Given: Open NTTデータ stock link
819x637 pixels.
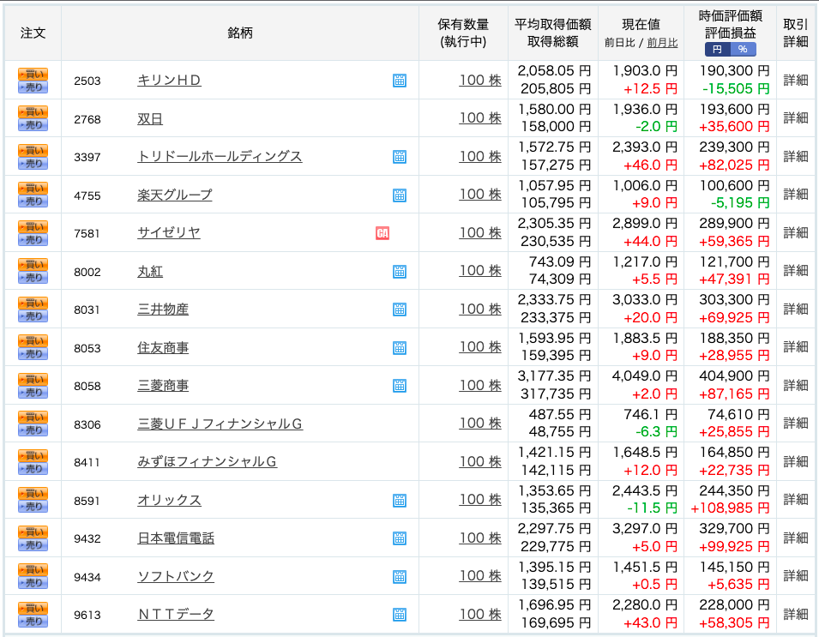Looking at the screenshot, I should 176,615.
